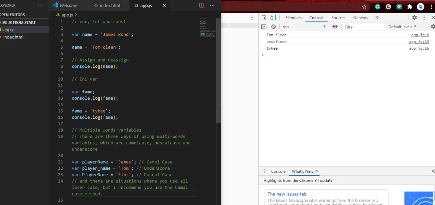The height and width of the screenshot is (205, 435).
Task: Click the dark crescent extension icon
Action: (x=388, y=7)
